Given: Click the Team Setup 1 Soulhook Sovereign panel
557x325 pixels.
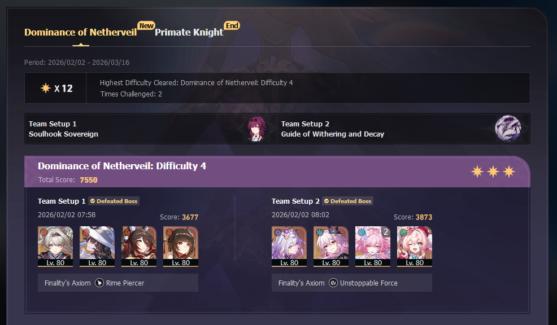Looking at the screenshot, I should click(151, 129).
